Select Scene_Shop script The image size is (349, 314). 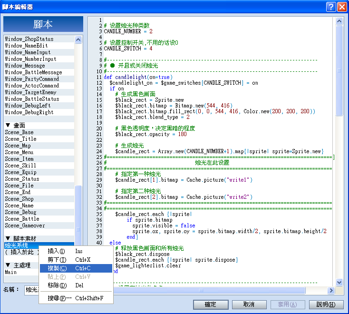click(39, 199)
